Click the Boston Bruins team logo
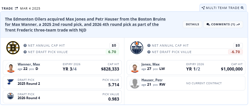The width and height of the screenshot is (251, 107). (x=13, y=48)
